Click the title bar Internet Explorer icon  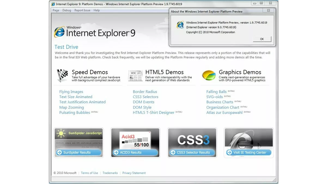[x=53, y=4]
